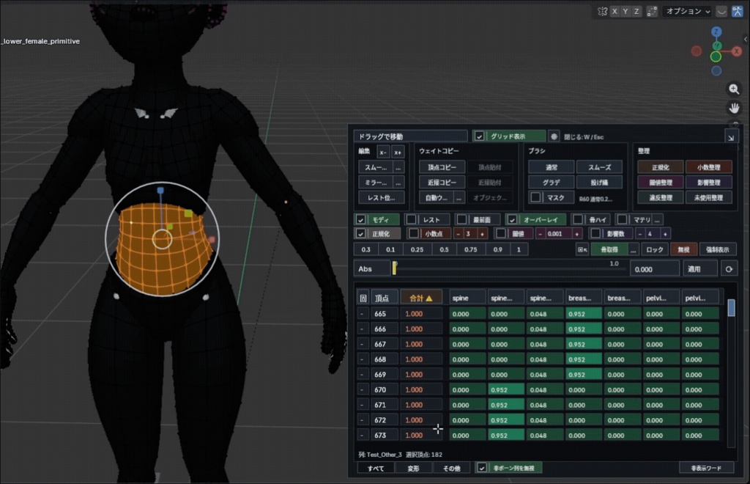
Task: Enable the 骨ハイ checkbox
Action: point(578,220)
